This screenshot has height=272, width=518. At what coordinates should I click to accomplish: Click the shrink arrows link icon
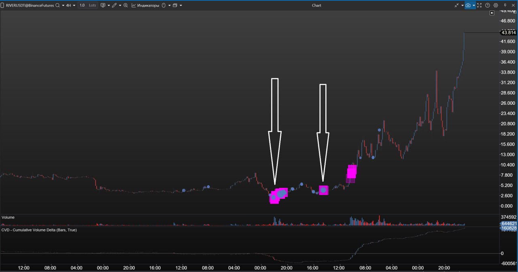point(457,5)
